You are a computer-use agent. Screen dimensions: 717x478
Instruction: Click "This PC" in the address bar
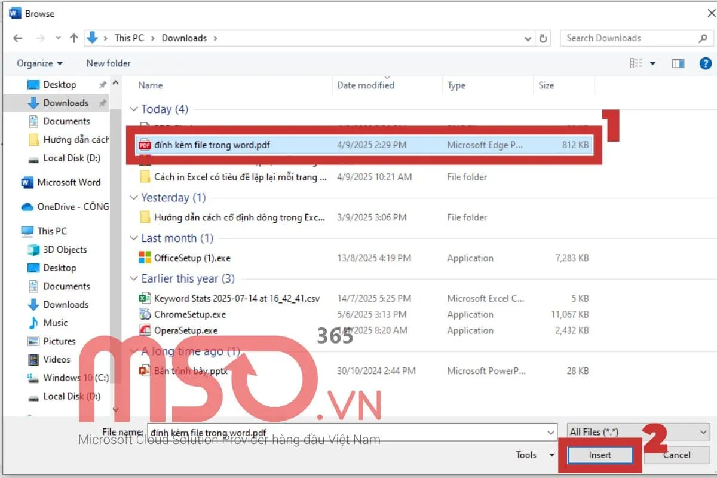(129, 38)
